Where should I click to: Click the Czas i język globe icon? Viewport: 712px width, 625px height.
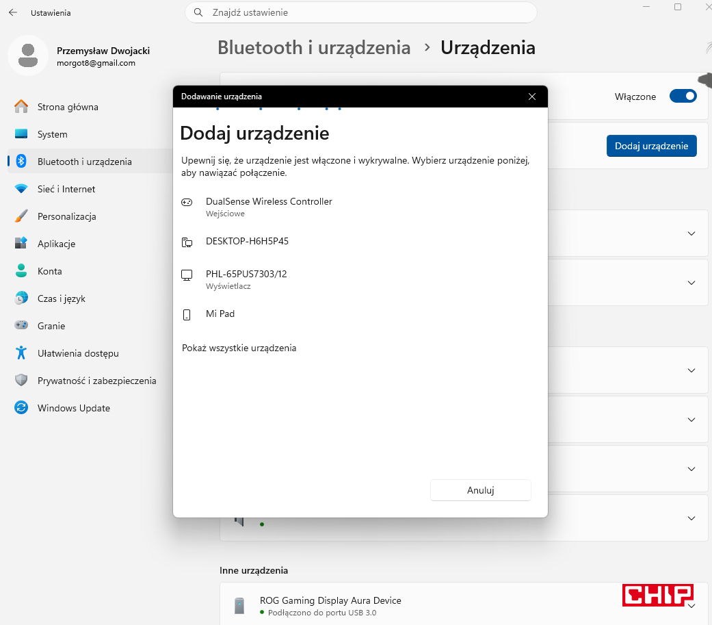(x=21, y=298)
